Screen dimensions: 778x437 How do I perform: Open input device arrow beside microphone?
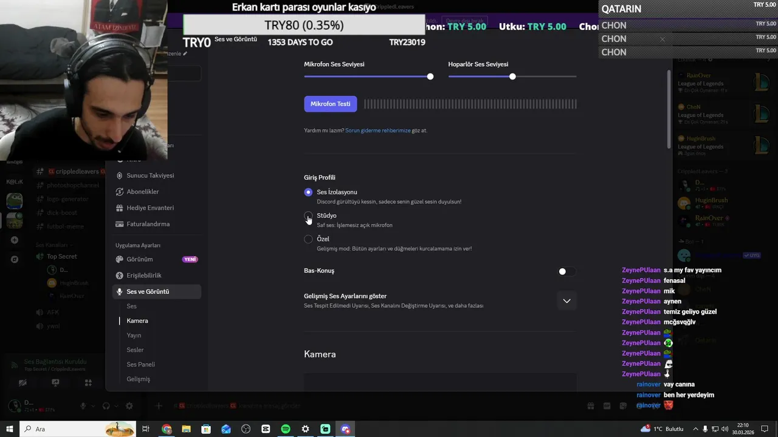pyautogui.click(x=92, y=406)
